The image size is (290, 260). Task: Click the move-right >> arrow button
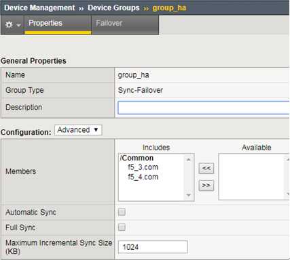[x=206, y=186]
